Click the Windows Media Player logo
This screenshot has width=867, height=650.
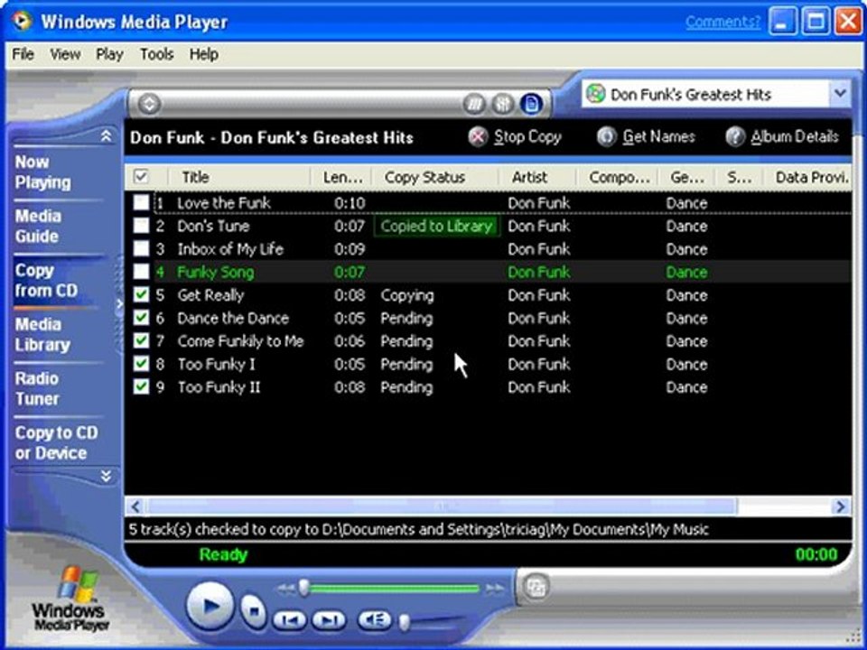[x=70, y=599]
